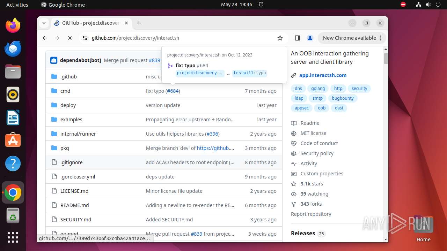Open the Help icon in the dock
Image resolution: width=447 pixels, height=251 pixels.
pyautogui.click(x=13, y=163)
